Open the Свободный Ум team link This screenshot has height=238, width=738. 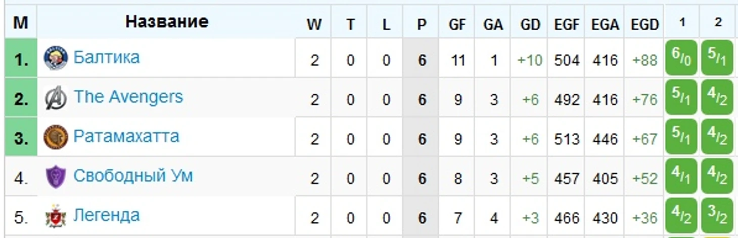click(x=133, y=176)
